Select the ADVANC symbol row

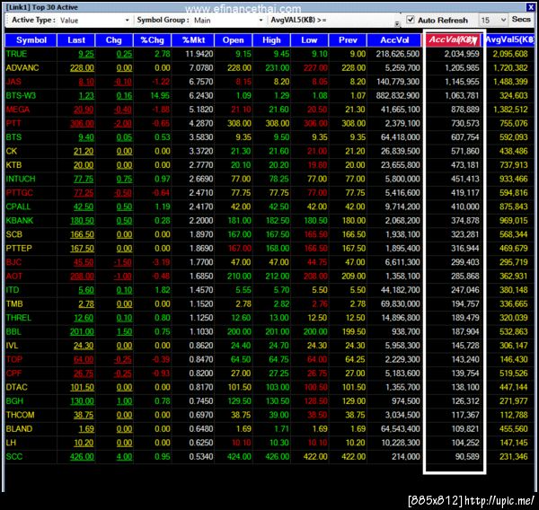coord(269,68)
